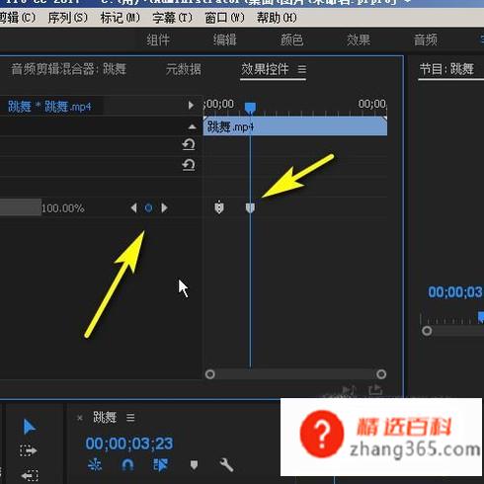Select the first keyframe in effect timeline
Viewport: 484px width, 484px height.
click(x=219, y=207)
